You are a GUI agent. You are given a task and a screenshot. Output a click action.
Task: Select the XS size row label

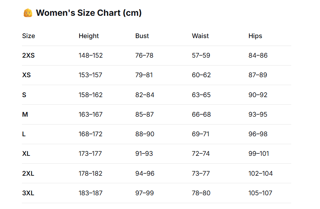[26, 75]
